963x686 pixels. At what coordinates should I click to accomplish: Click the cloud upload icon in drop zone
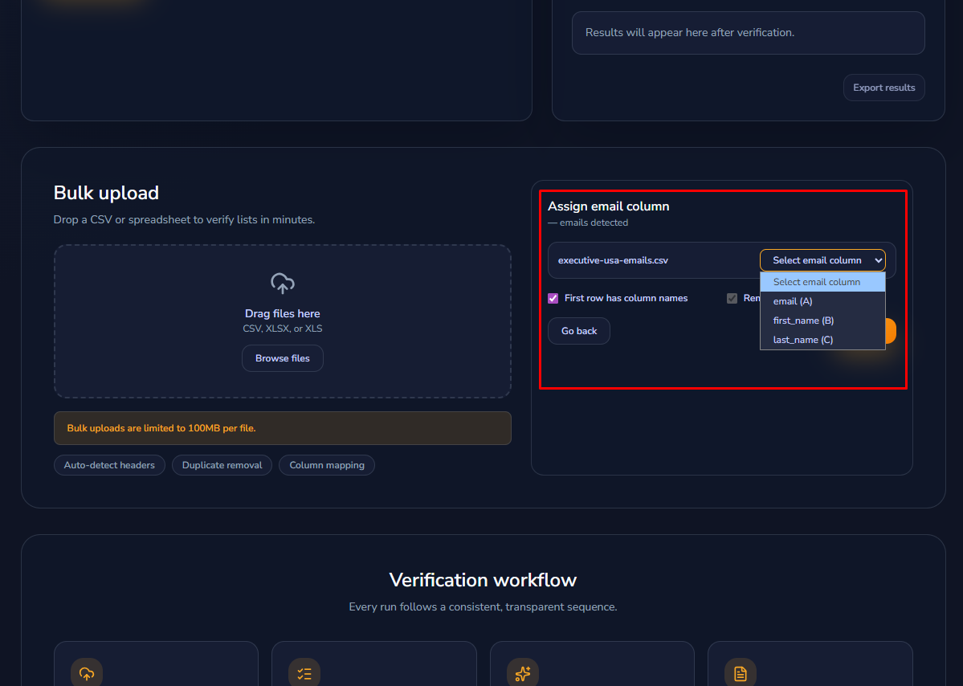282,284
